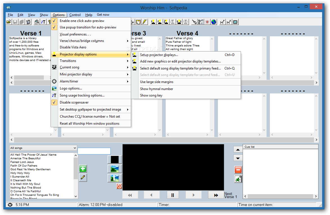Open Song usage tracking options
330x215 pixels.
[x=91, y=95]
